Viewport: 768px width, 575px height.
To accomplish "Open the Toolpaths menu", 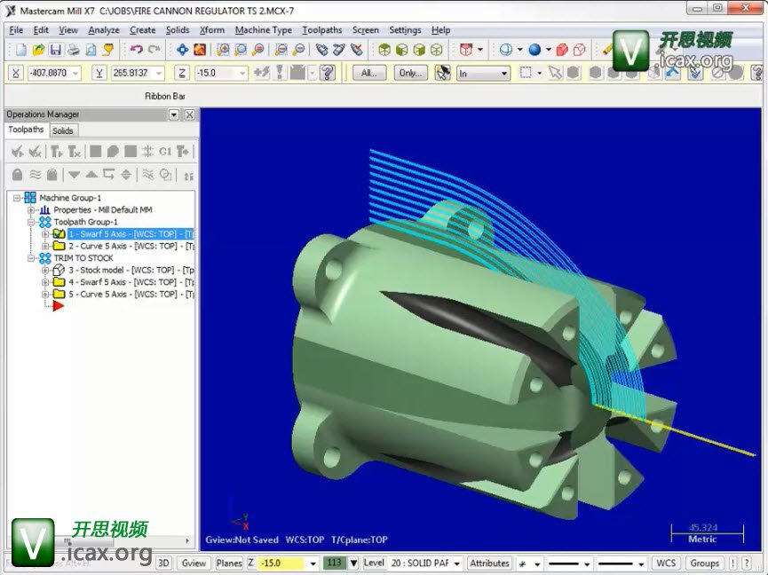I will (321, 30).
